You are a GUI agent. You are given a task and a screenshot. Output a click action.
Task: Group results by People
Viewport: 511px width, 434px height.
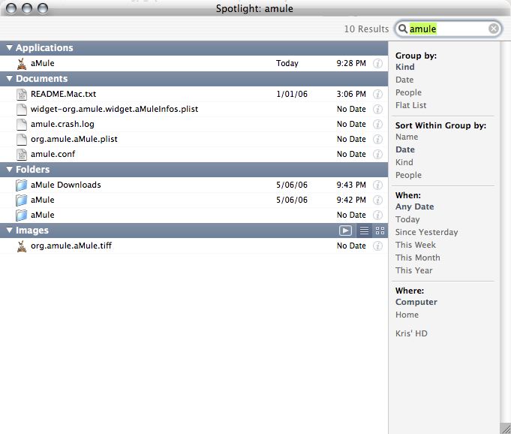tap(408, 92)
